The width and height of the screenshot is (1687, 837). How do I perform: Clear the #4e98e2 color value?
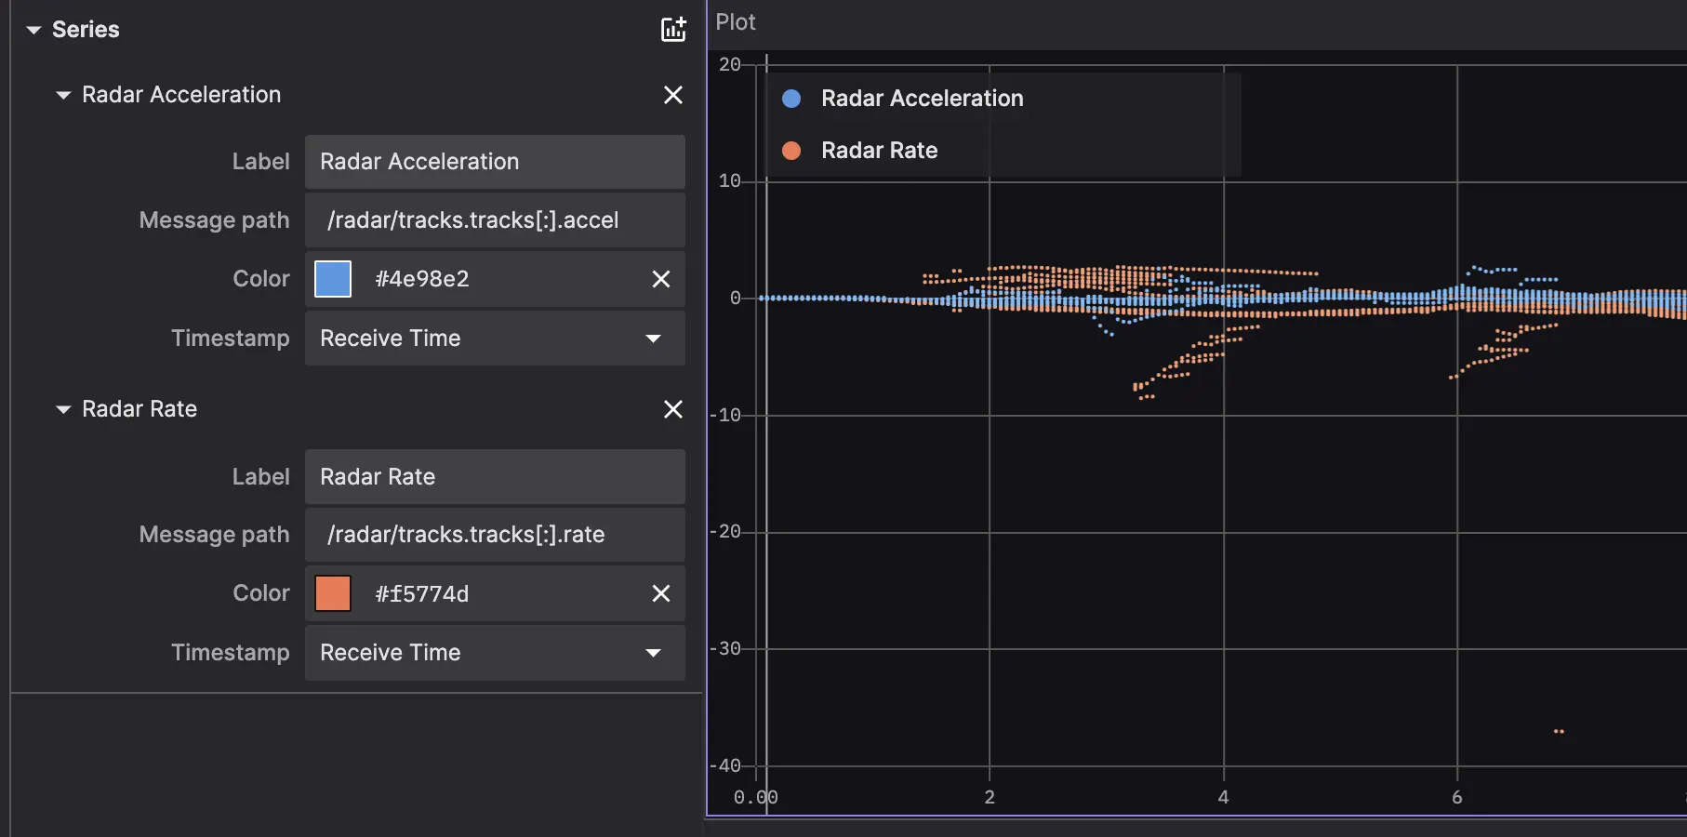coord(661,279)
